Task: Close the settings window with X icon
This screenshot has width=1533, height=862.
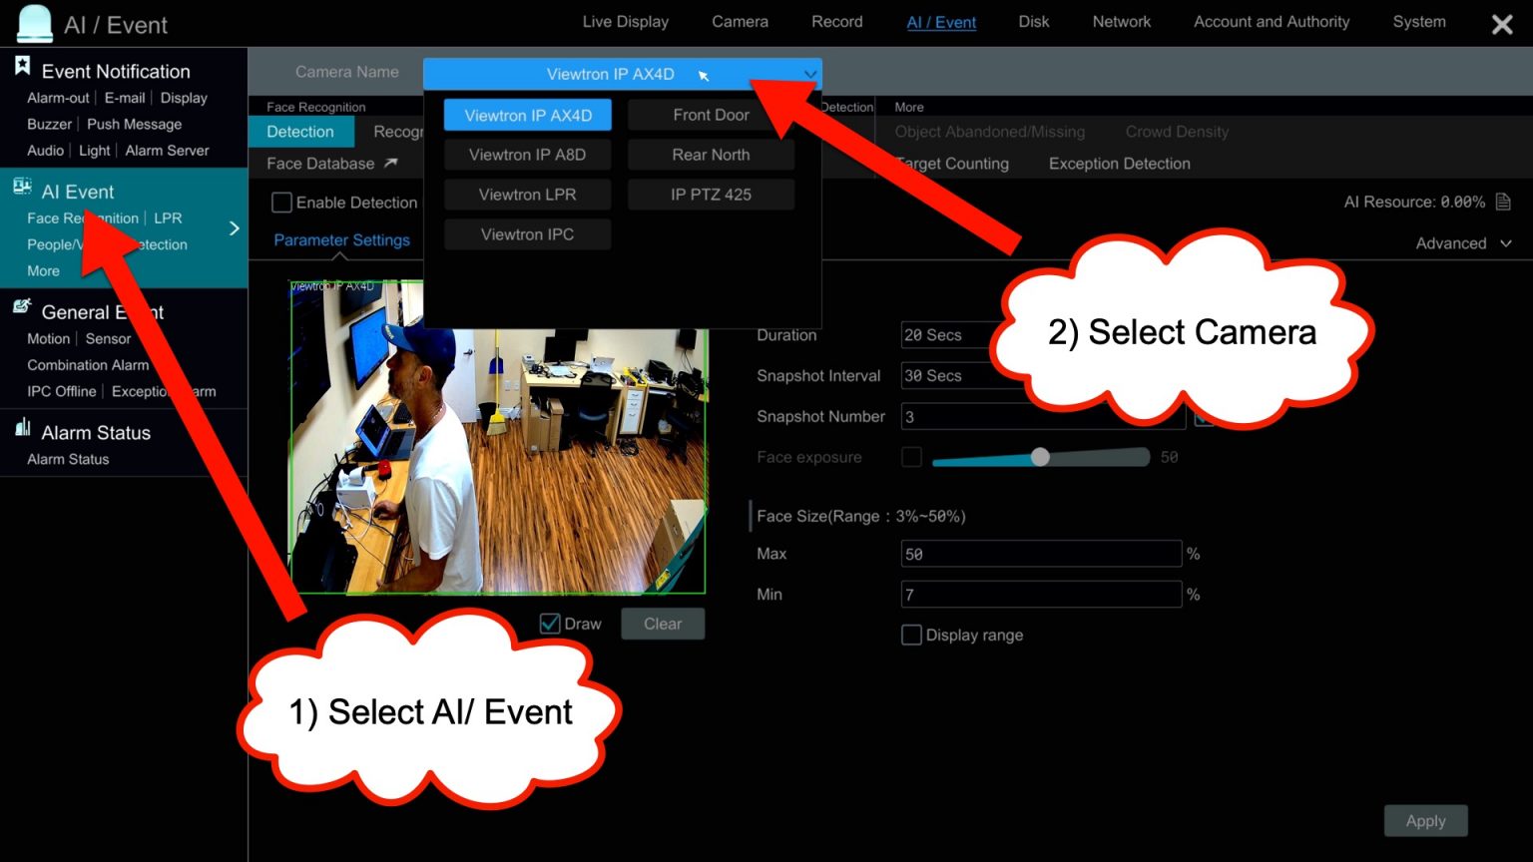Action: [x=1501, y=25]
